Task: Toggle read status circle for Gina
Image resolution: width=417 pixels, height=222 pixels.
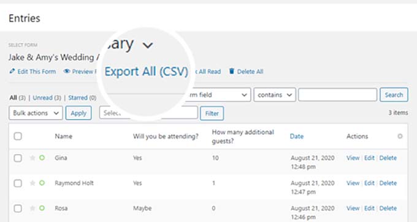Action: pos(42,158)
